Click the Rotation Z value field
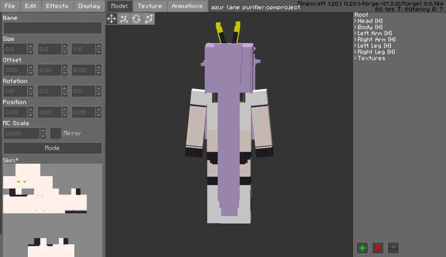The height and width of the screenshot is (257, 446). click(x=84, y=91)
